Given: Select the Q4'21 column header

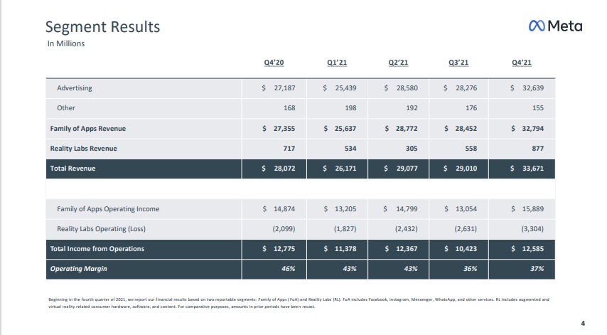Looking at the screenshot, I should tap(521, 63).
